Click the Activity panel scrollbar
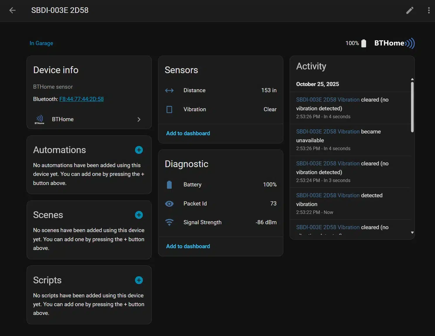The width and height of the screenshot is (435, 336). pos(412,107)
